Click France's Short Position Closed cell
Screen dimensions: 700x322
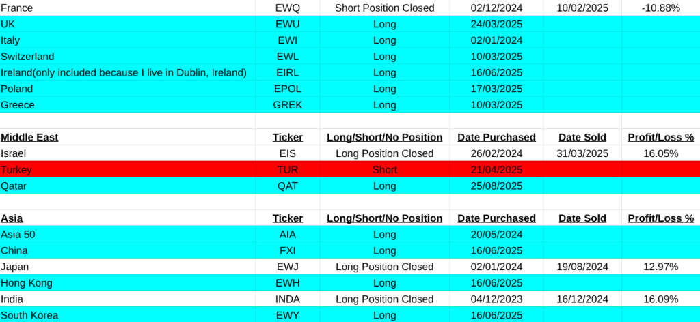tap(384, 8)
